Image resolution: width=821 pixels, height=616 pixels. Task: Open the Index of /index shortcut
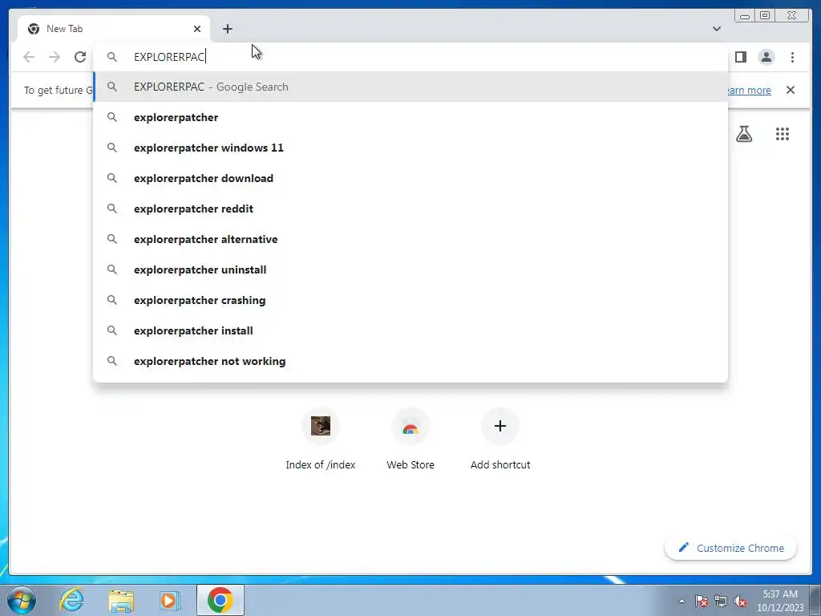tap(321, 439)
